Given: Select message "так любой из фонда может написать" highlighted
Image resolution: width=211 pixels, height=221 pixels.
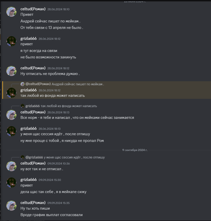Looking at the screenshot, I should pyautogui.click(x=53, y=96).
